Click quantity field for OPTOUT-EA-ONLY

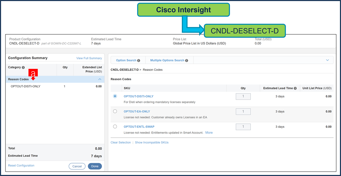click(243, 112)
